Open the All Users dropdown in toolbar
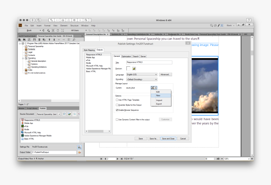This screenshot has width=271, height=185. 86,31
